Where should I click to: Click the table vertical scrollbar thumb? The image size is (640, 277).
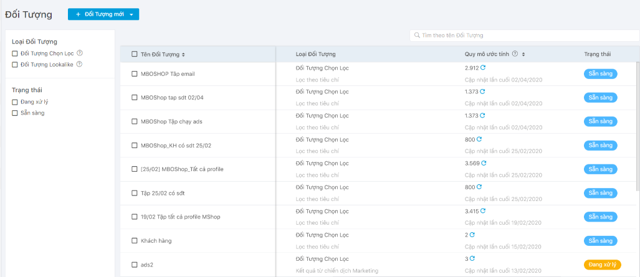pyautogui.click(x=638, y=126)
